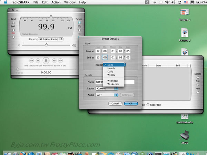Open the Audio AIFF dropdown
Image resolution: width=207 pixels, height=155 pixels.
click(x=107, y=95)
